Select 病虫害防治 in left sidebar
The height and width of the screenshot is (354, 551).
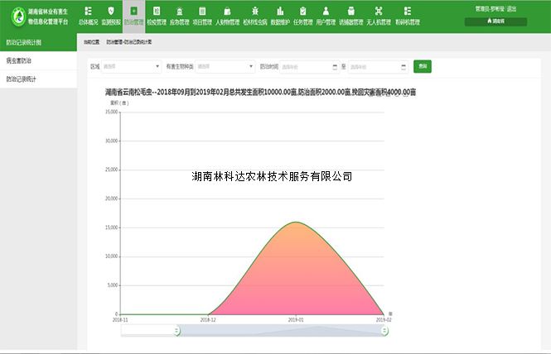(x=38, y=60)
